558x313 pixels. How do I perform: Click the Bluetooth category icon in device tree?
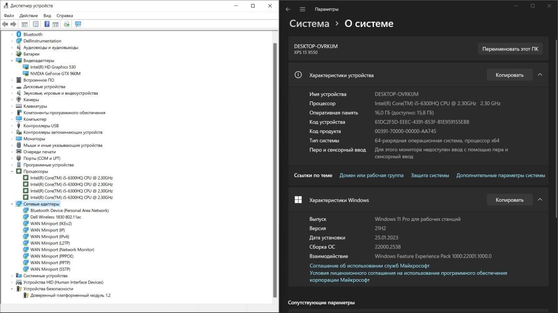tap(19, 34)
